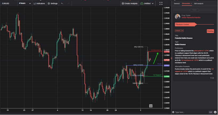The width and height of the screenshot is (218, 115).
Task: Click the TODAY date divider label
Action: click(x=194, y=10)
